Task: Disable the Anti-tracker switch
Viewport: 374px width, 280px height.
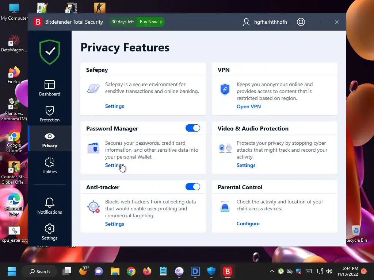Action: (193, 187)
